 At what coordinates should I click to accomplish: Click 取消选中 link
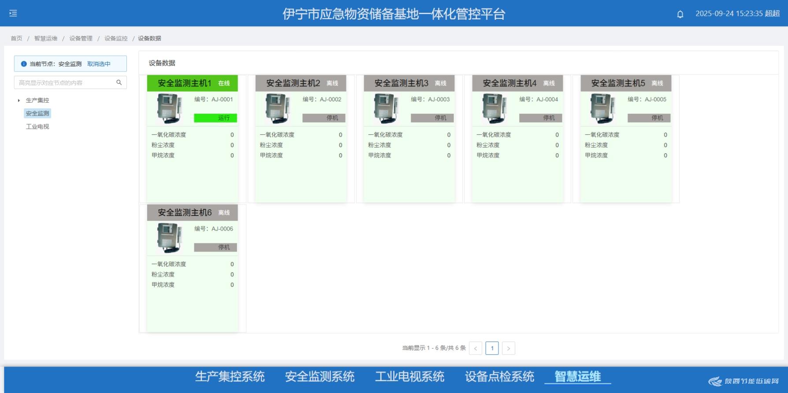pos(99,64)
